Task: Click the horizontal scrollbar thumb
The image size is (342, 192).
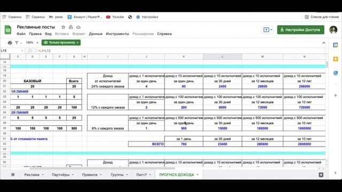Action: pyautogui.click(x=103, y=169)
